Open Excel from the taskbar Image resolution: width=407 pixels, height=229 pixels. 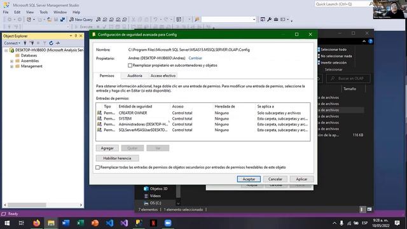(x=81, y=223)
